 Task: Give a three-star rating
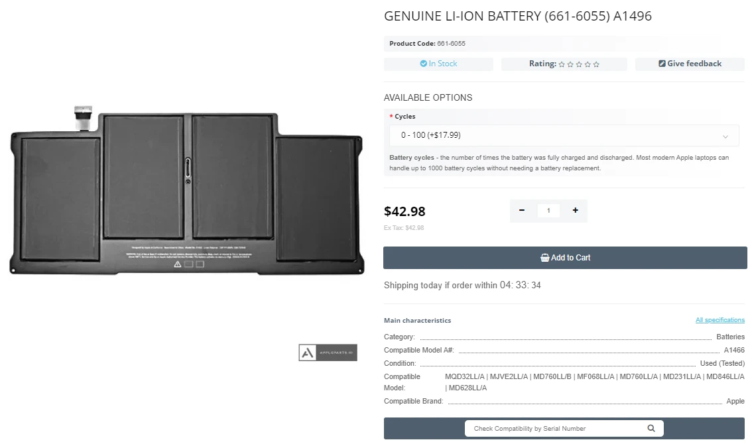[x=579, y=64]
